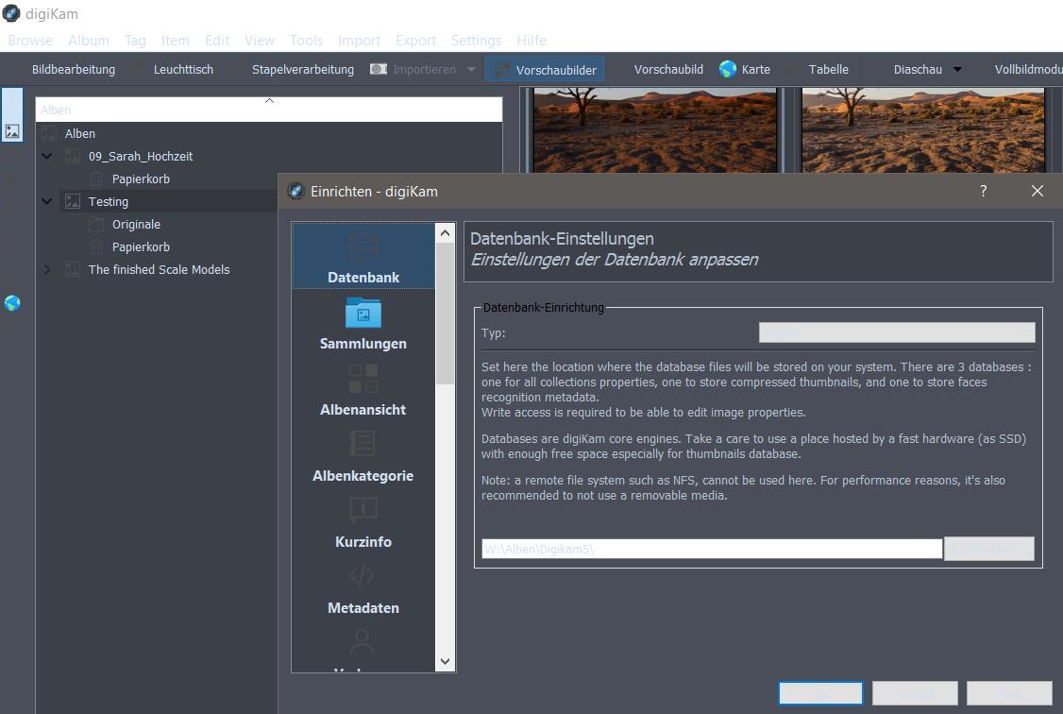Switch to Tabelle table view

pos(828,69)
